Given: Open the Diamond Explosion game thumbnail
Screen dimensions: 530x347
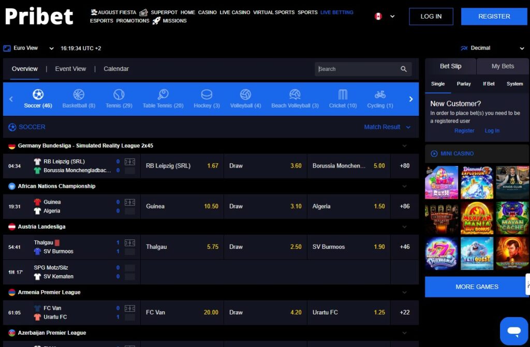Looking at the screenshot, I should pyautogui.click(x=477, y=183).
